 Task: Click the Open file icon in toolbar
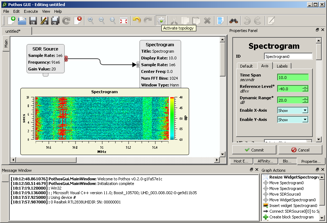pos(22,20)
